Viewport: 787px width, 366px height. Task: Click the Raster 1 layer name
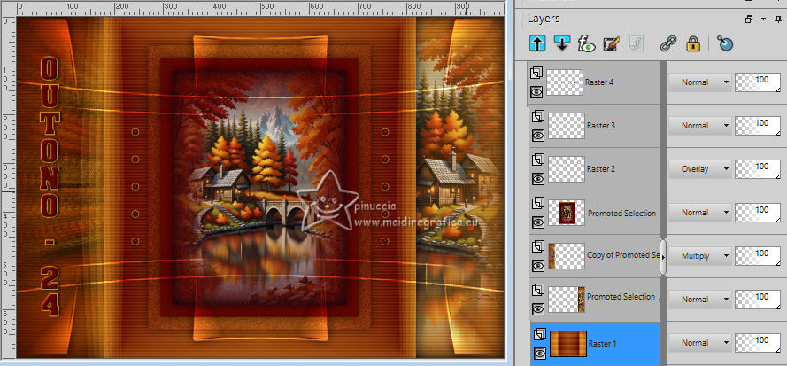[602, 344]
